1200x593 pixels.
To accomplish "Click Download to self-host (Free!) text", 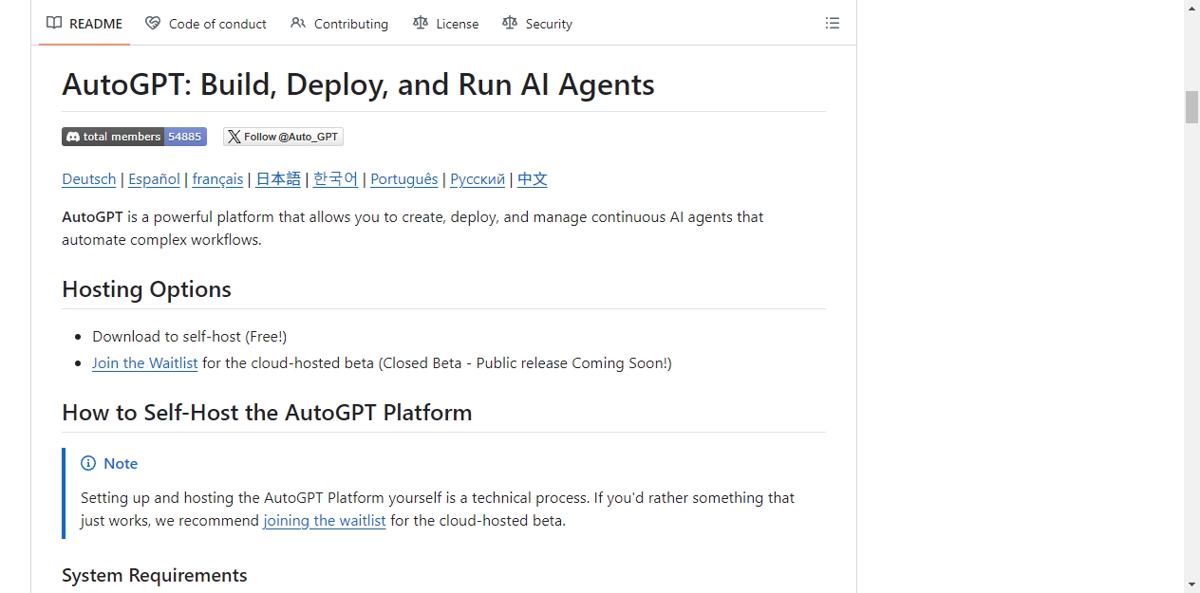I will 190,337.
